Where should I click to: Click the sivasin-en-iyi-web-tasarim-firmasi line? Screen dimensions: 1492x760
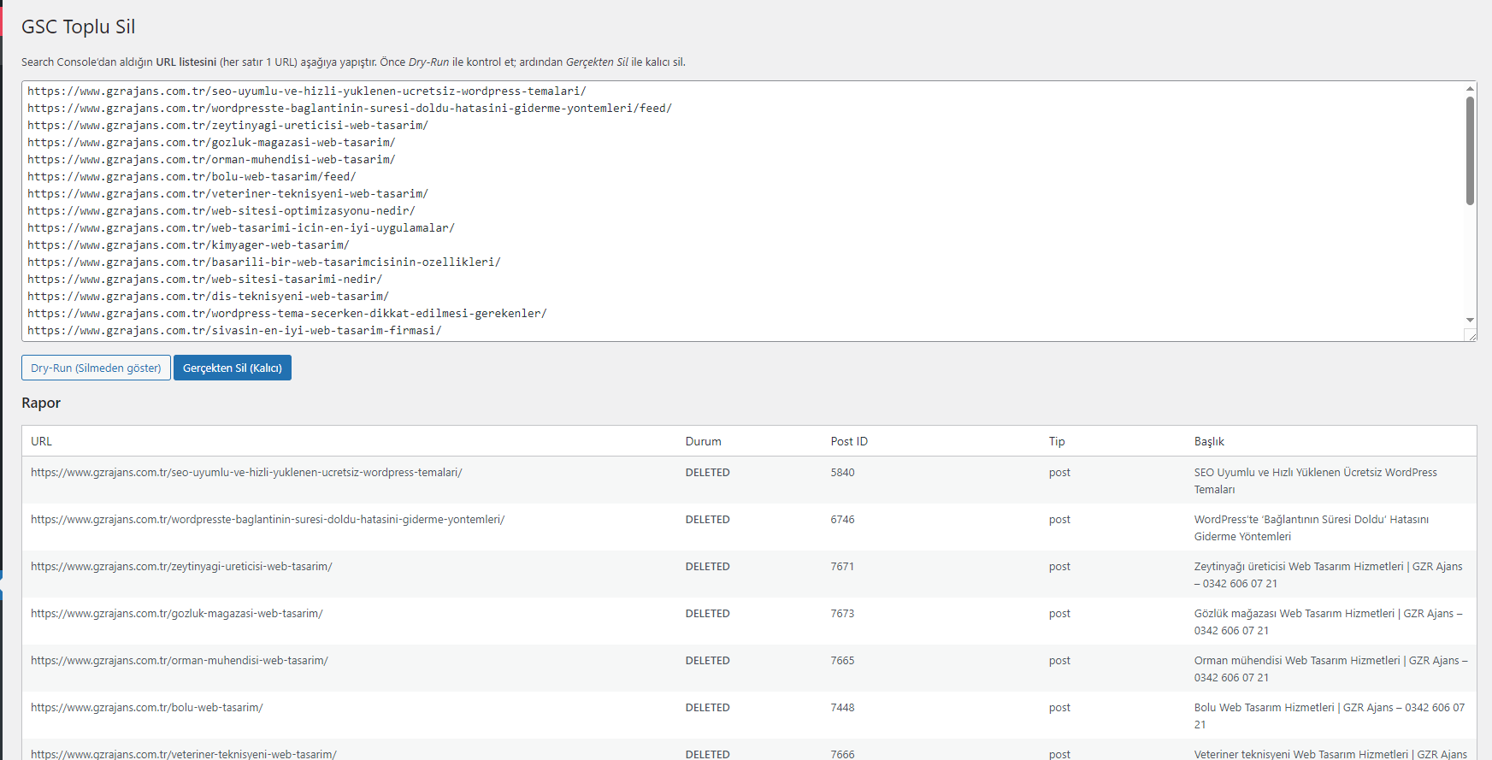click(x=234, y=331)
